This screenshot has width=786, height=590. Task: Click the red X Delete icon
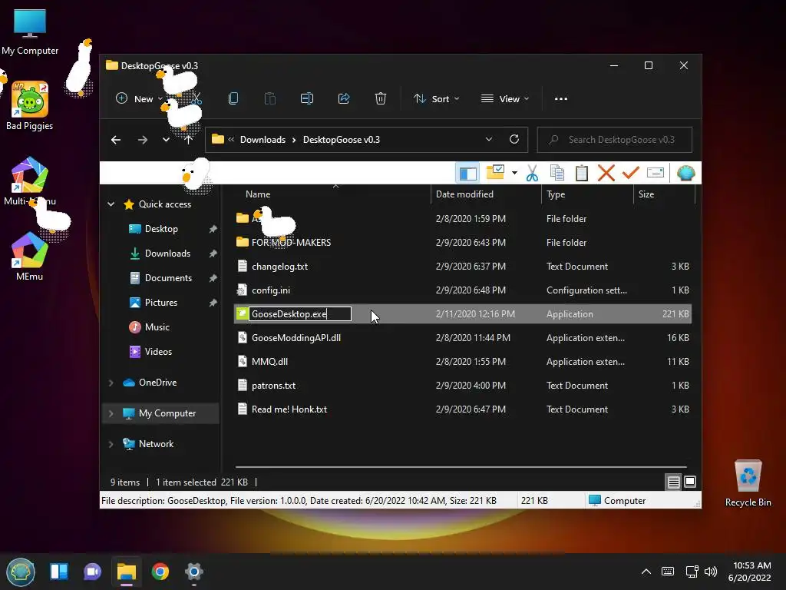point(606,173)
